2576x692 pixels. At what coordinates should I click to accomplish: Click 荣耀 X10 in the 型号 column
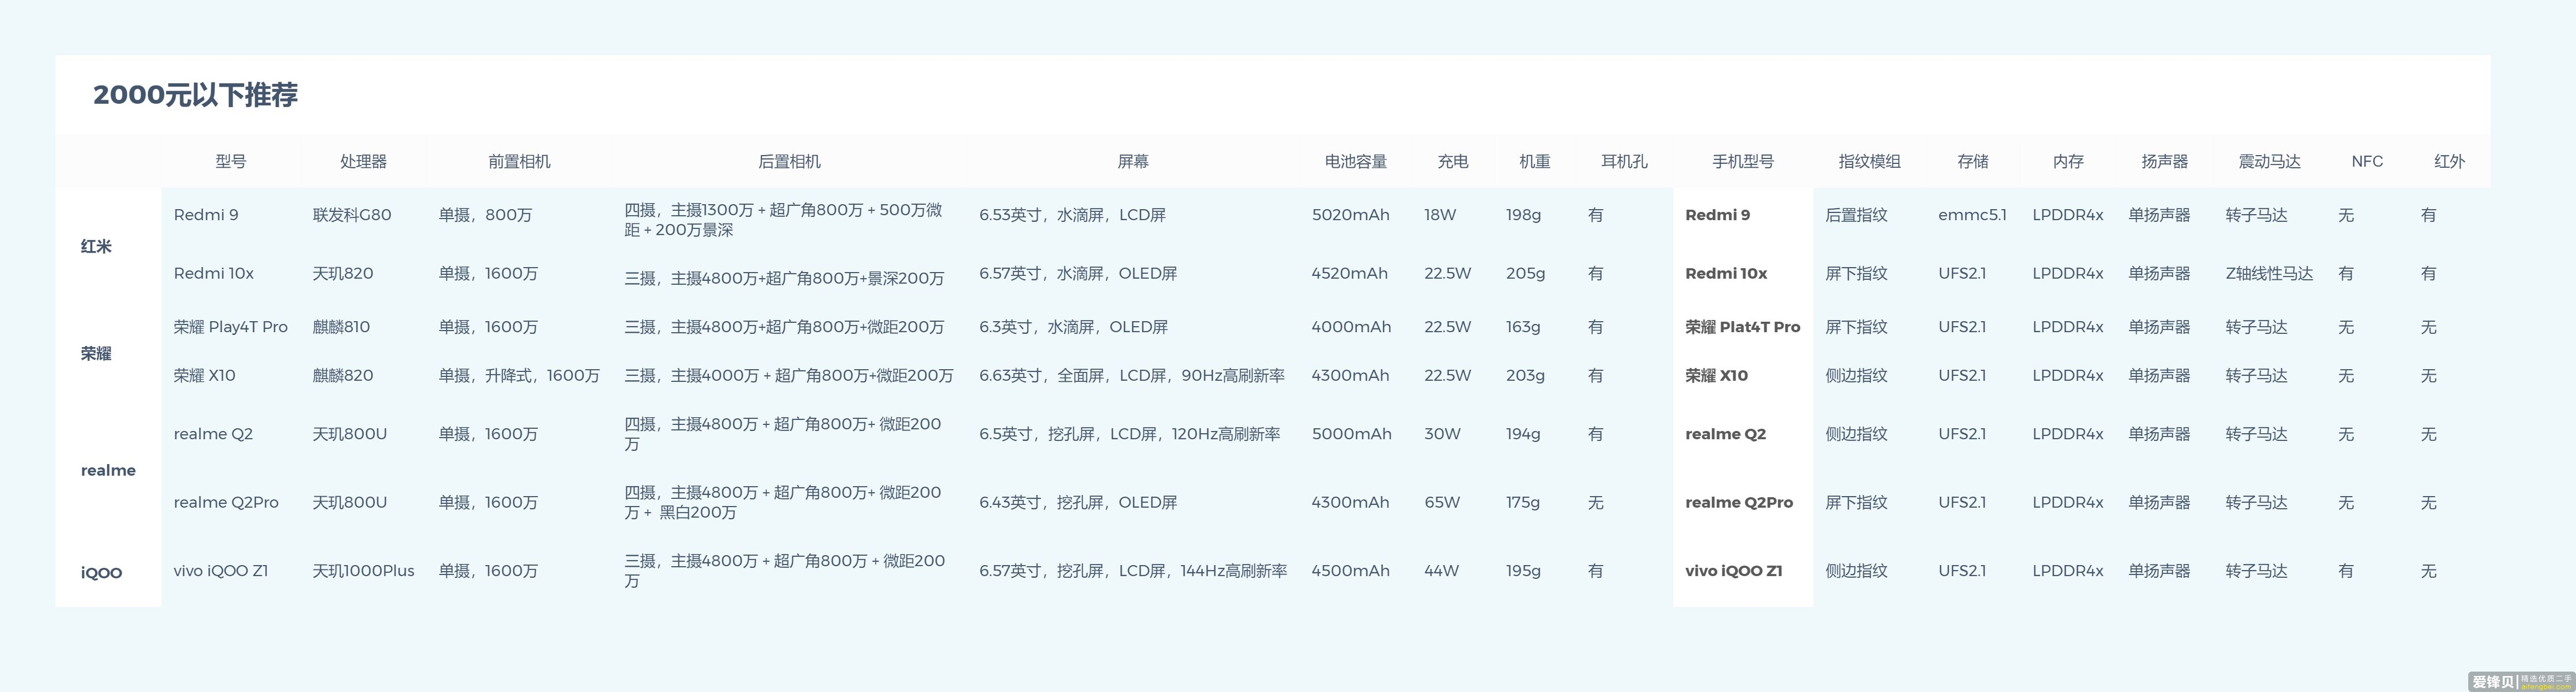(205, 376)
